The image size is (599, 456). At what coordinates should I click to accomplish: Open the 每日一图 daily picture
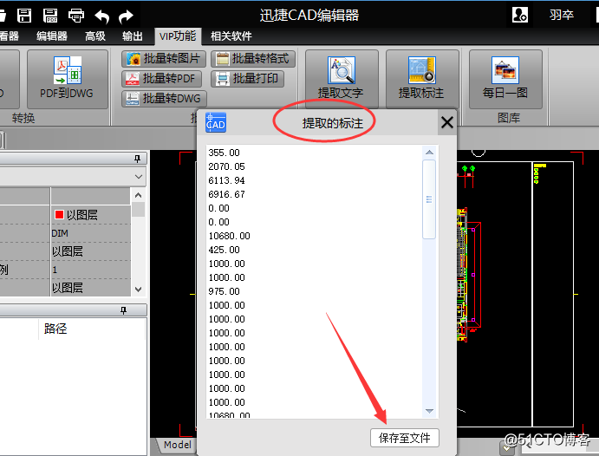505,79
